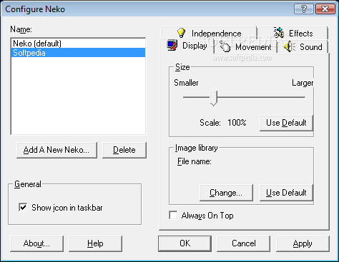Click the Apply button
Viewport: 339px width, 262px height.
[x=303, y=243]
